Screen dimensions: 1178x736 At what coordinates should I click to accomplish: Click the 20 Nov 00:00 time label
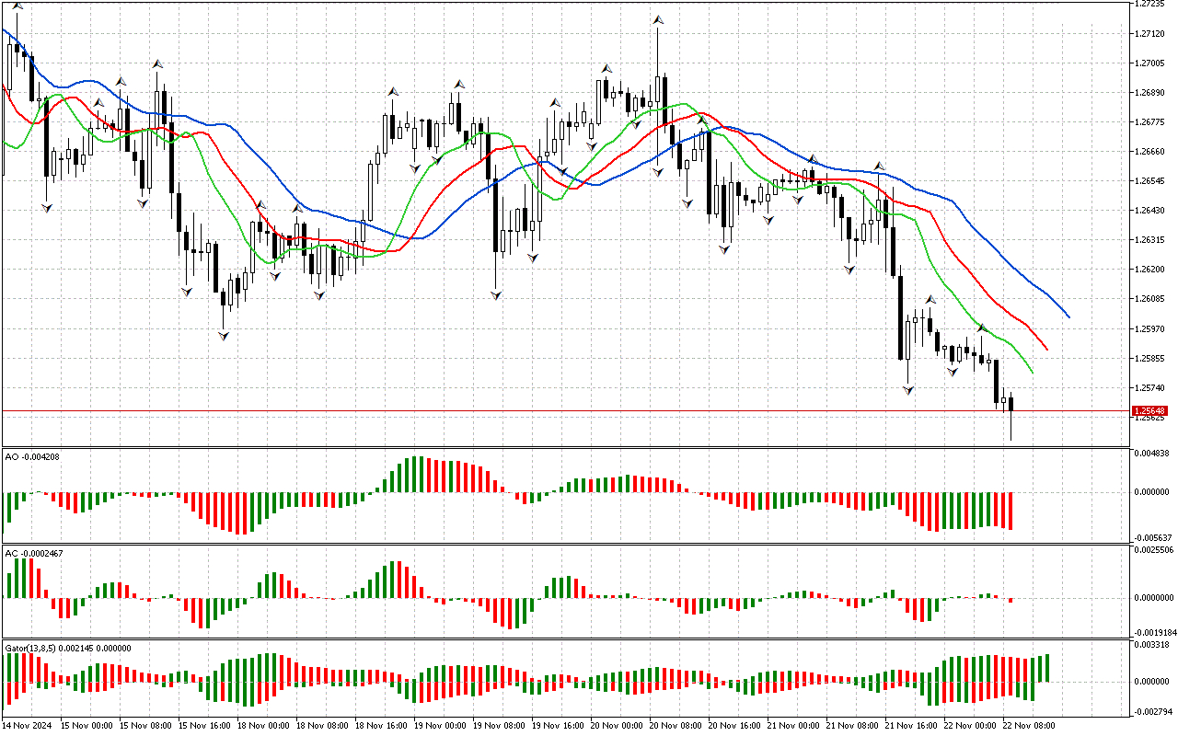[617, 726]
